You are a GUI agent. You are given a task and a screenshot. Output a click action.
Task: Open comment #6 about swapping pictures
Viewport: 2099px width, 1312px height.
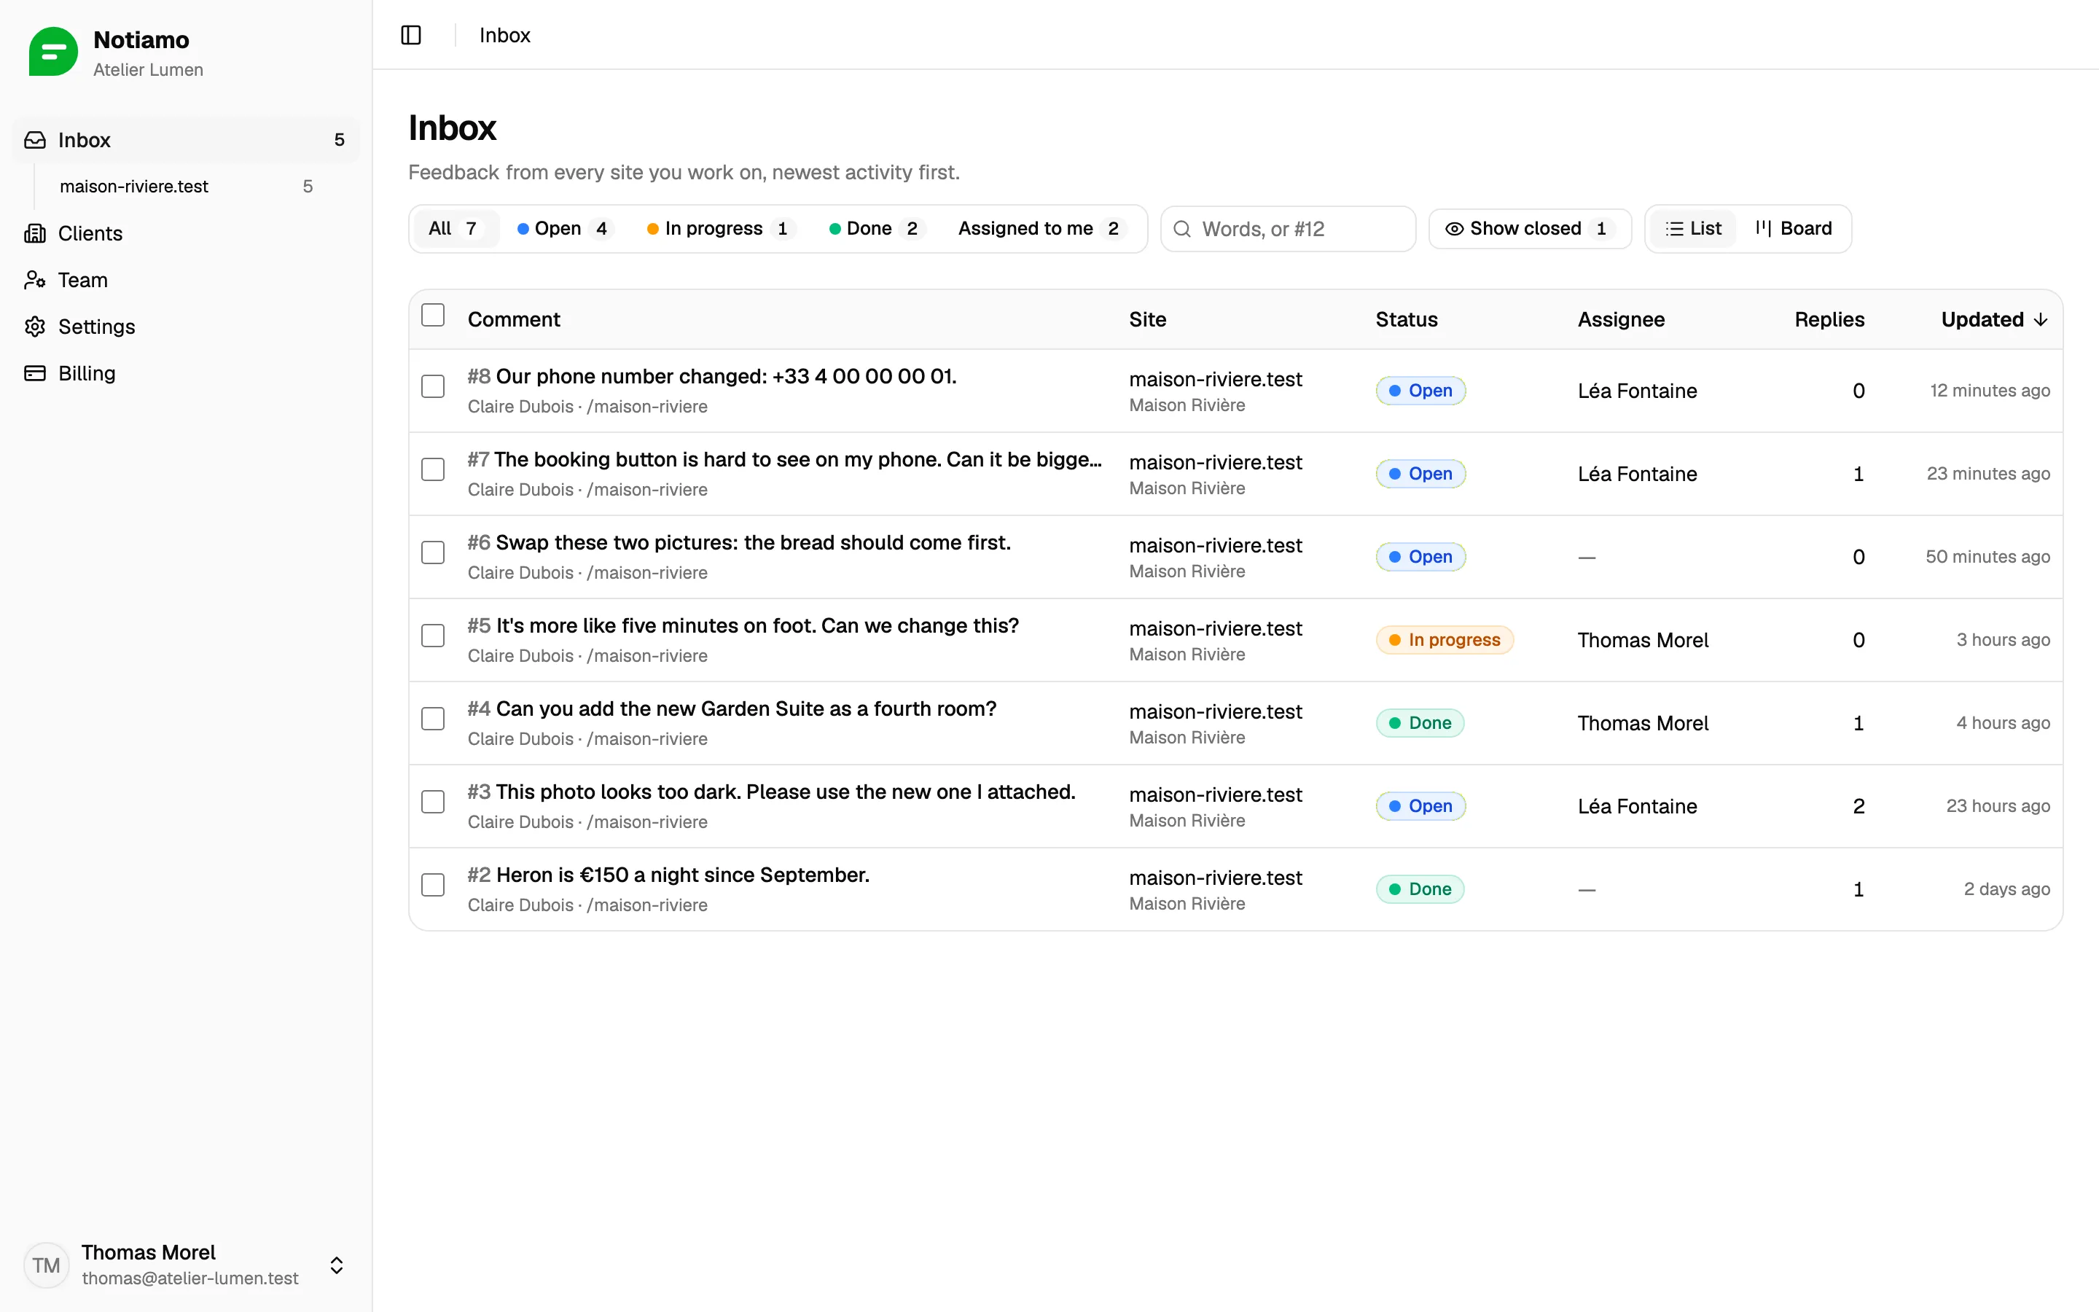pos(739,542)
